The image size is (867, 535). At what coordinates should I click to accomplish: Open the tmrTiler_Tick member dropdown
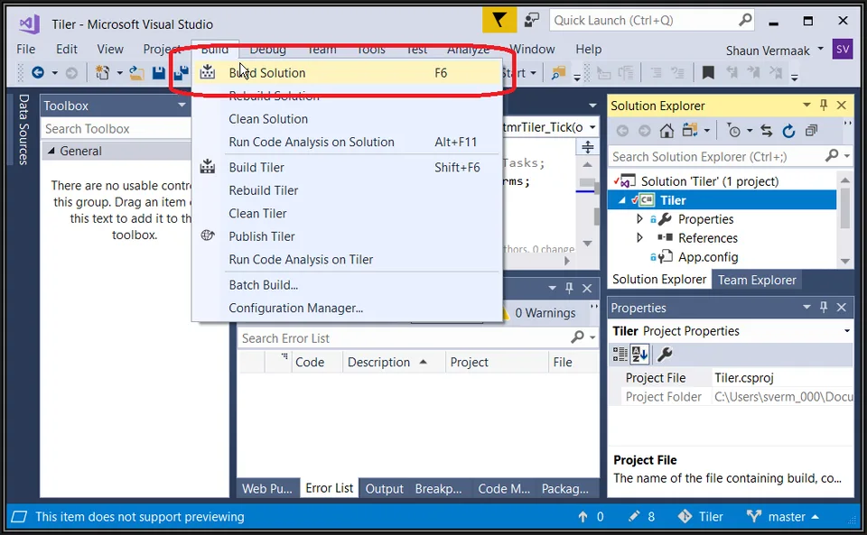(x=592, y=127)
